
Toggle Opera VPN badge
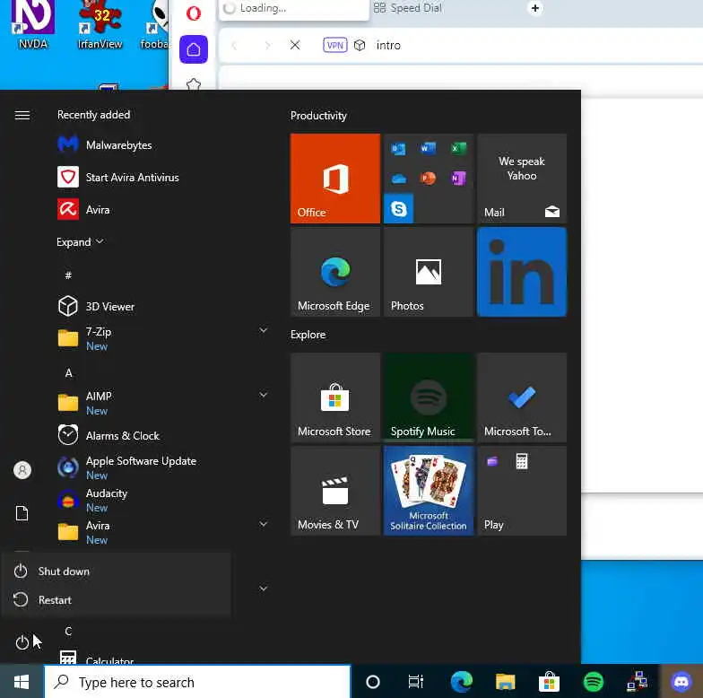click(335, 45)
